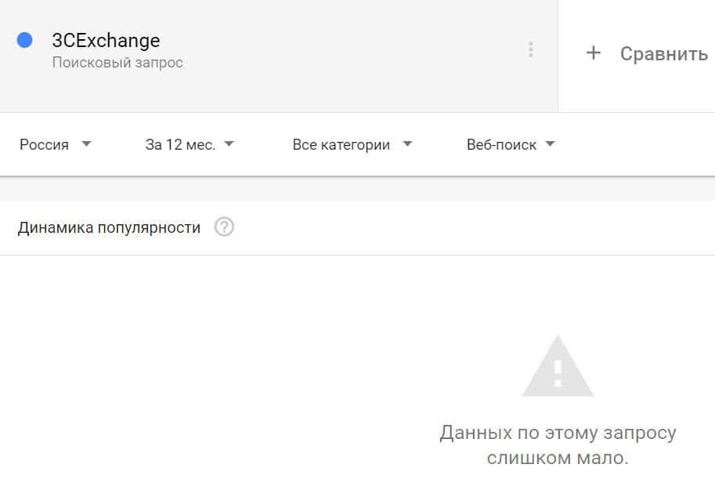Click the Данных по этому запросу message
Viewport: 715px width, 479px height.
(558, 433)
